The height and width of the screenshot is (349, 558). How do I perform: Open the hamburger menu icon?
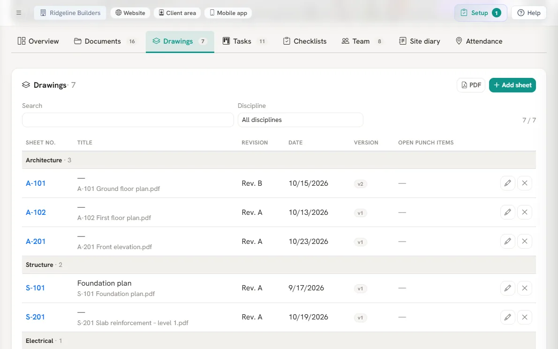tap(19, 13)
